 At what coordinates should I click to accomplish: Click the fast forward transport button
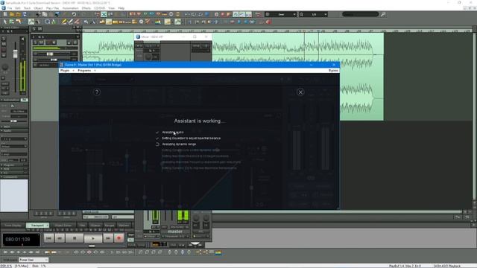[108, 238]
